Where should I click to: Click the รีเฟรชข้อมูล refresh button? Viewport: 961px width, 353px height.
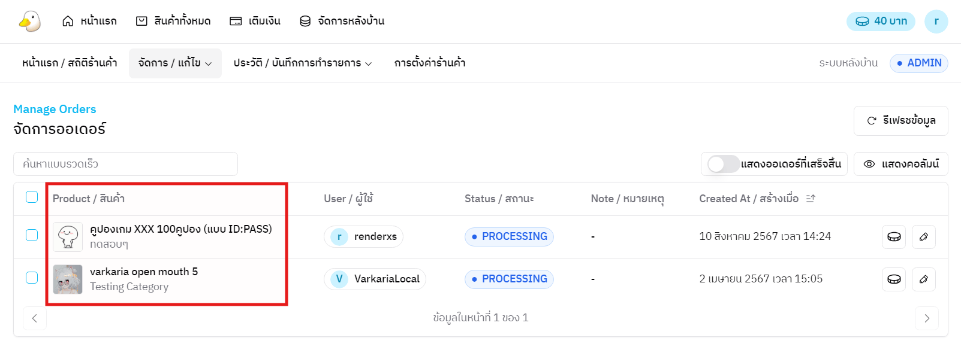900,121
